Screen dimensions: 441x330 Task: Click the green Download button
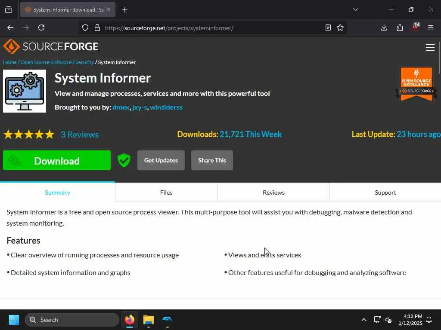pos(57,160)
